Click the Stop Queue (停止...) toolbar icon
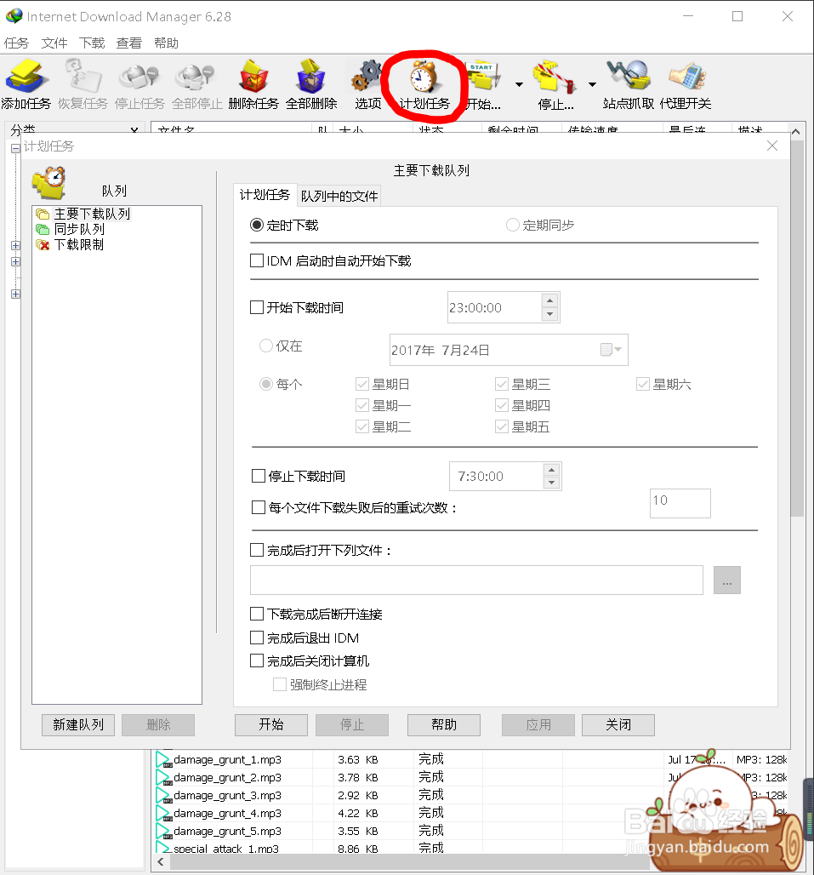814x875 pixels. click(555, 83)
